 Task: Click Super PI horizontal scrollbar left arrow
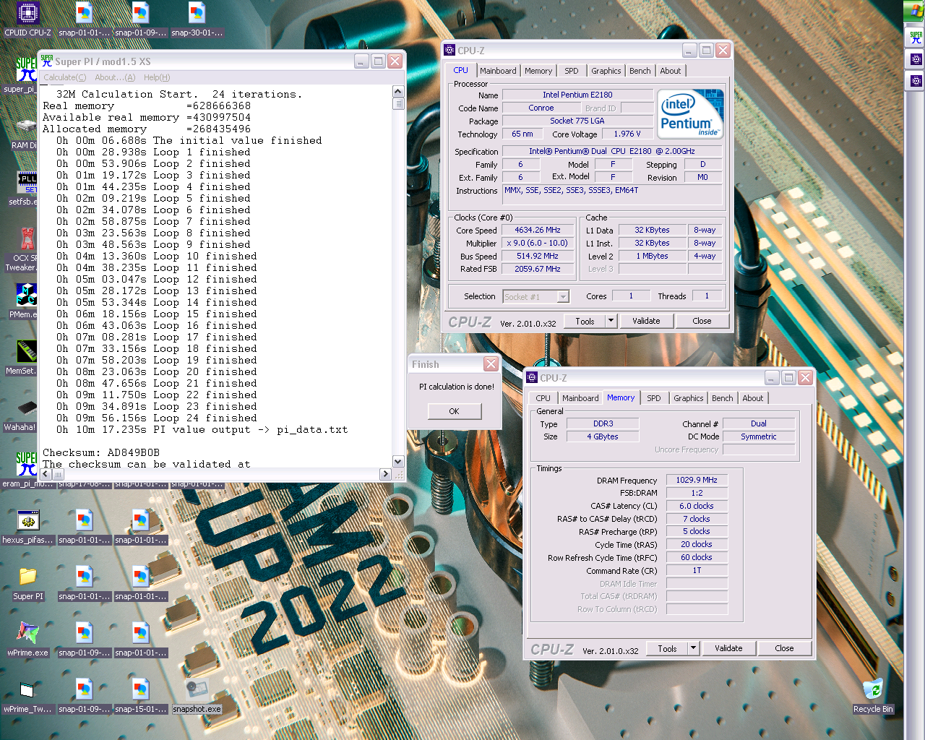46,474
